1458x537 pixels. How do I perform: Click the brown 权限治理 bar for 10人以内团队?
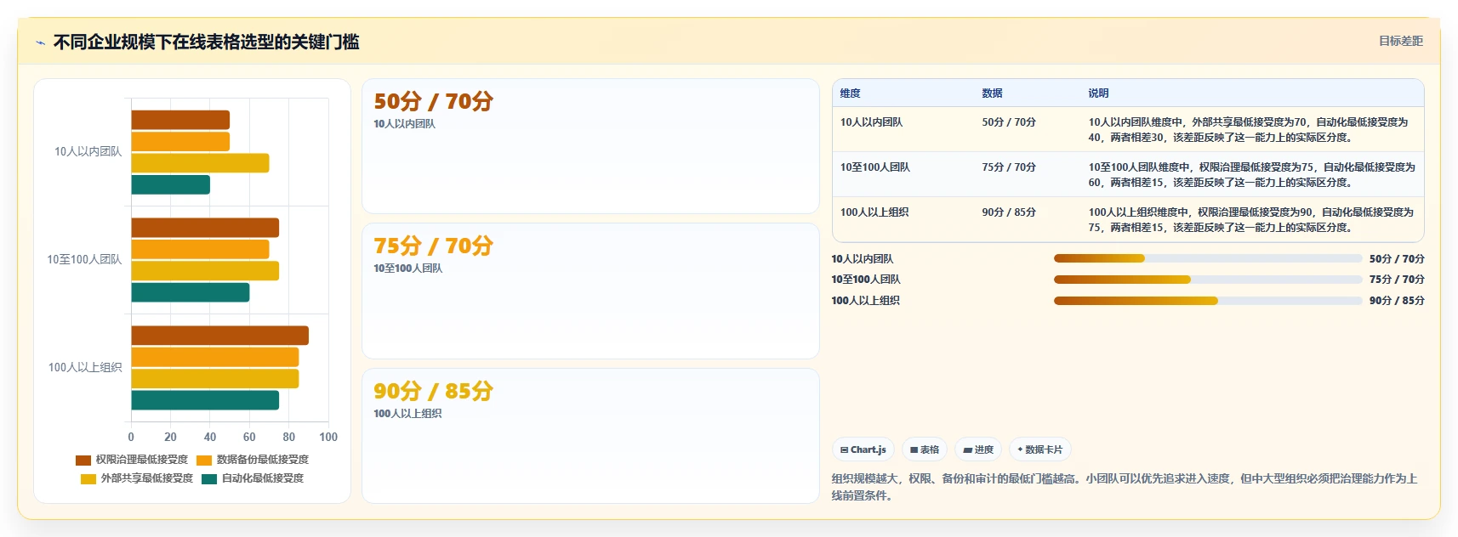[x=180, y=120]
